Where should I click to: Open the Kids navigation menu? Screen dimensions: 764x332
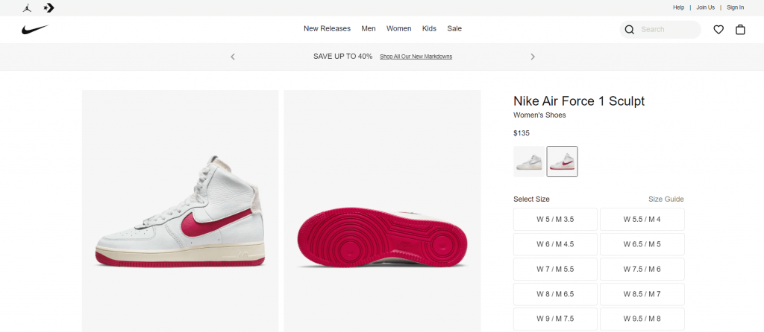[429, 29]
